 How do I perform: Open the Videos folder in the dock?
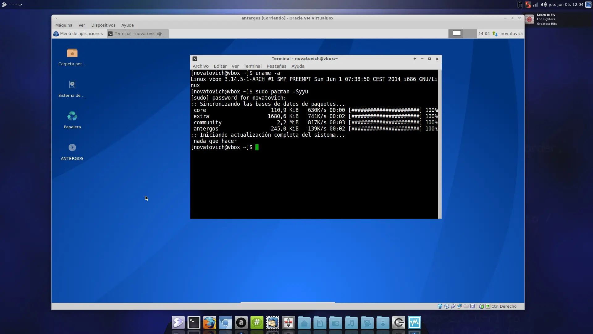pyautogui.click(x=367, y=323)
